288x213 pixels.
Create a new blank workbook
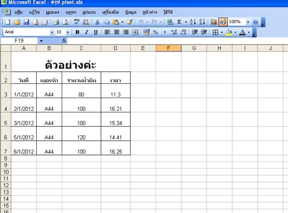8,22
